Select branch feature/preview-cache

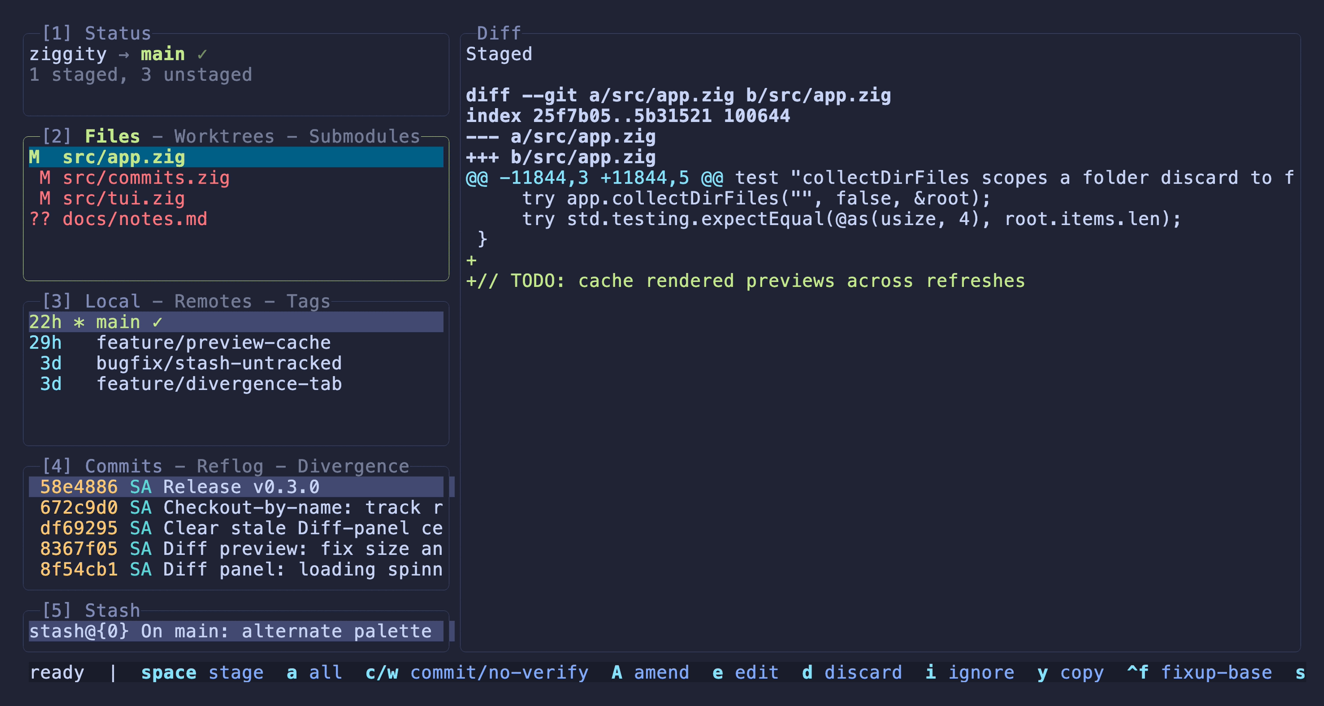[x=236, y=343]
